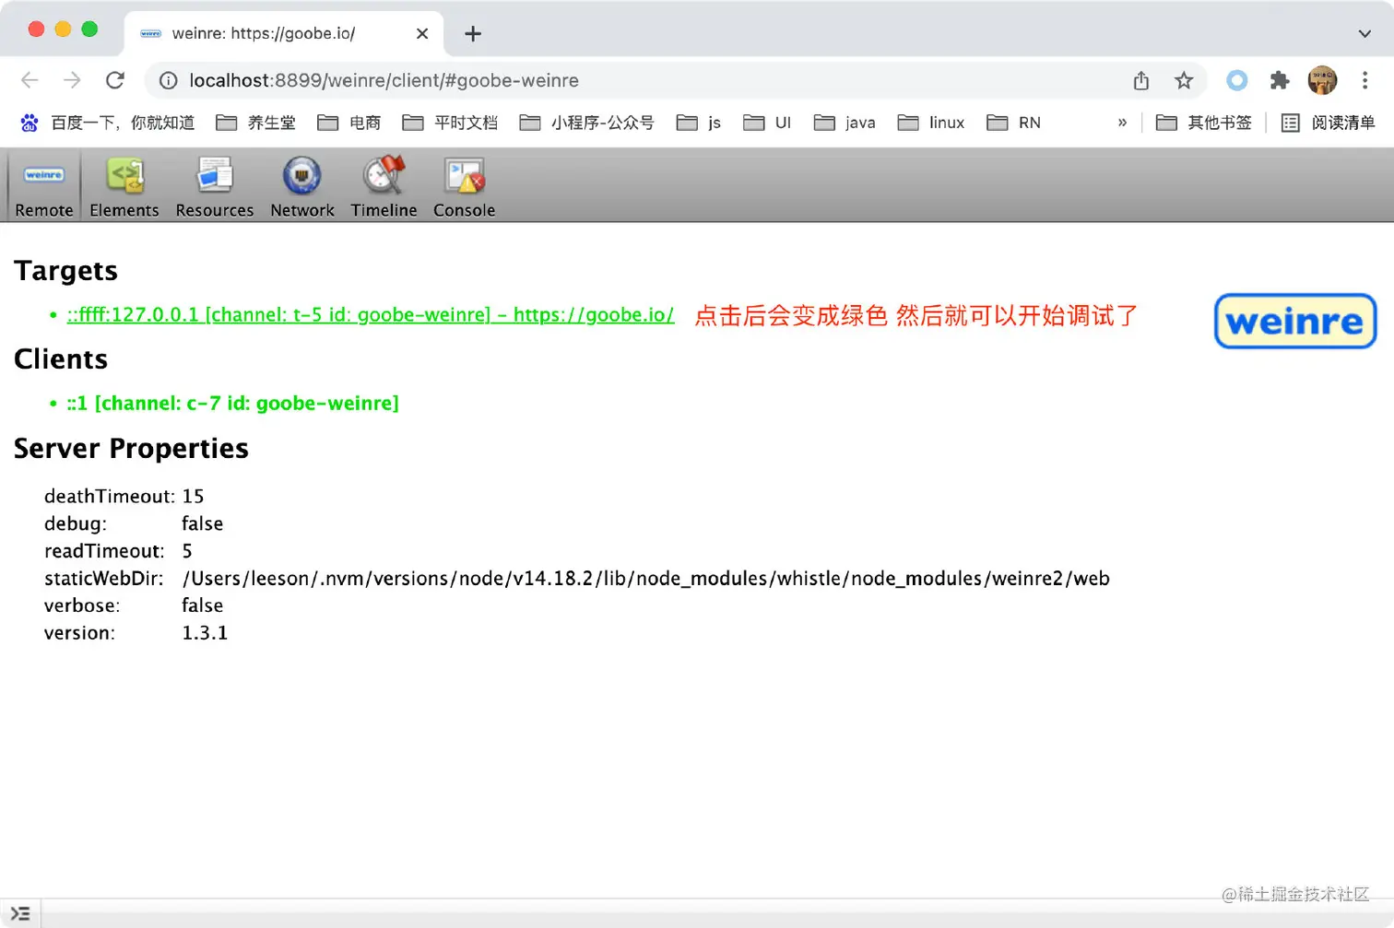Click the goobe-weinre client entry c-7
1394x928 pixels.
pos(232,404)
